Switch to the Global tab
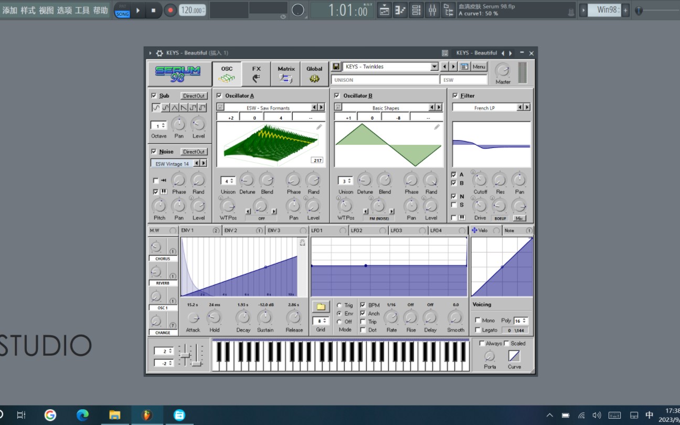The image size is (680, 425). (314, 74)
